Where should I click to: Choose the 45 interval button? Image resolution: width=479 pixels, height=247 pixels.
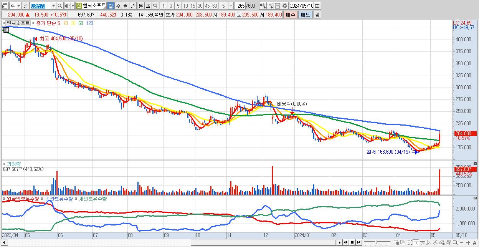pos(207,6)
